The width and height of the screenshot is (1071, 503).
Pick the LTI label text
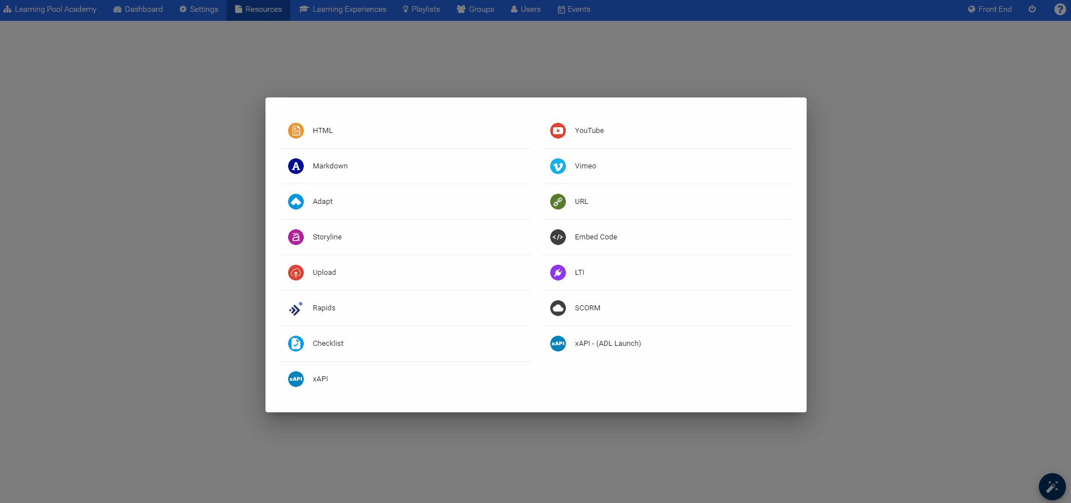click(x=580, y=273)
